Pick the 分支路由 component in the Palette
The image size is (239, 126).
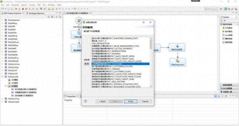click(227, 28)
